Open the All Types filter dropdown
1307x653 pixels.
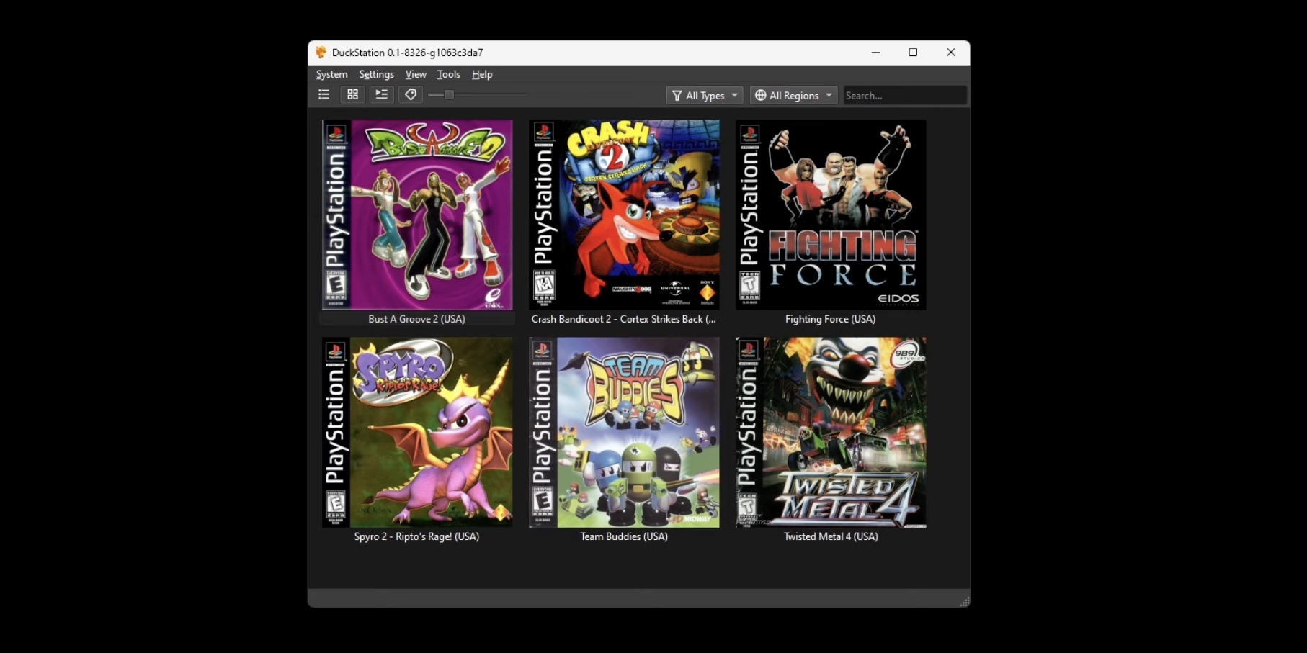pyautogui.click(x=704, y=95)
